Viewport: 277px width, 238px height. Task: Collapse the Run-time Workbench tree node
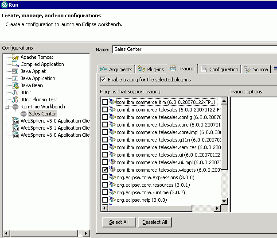click(7, 107)
